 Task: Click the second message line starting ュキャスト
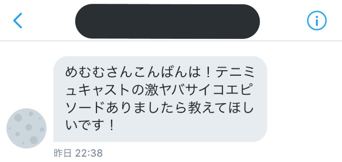coord(160,91)
